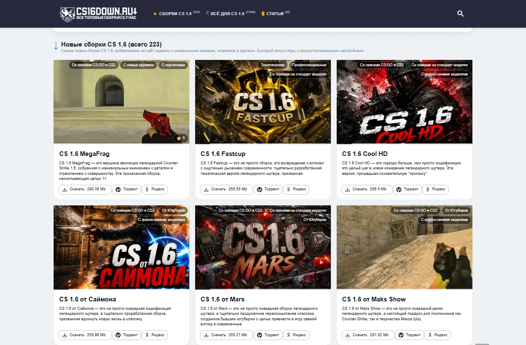
Task: Open the Статьи menu item
Action: (276, 13)
